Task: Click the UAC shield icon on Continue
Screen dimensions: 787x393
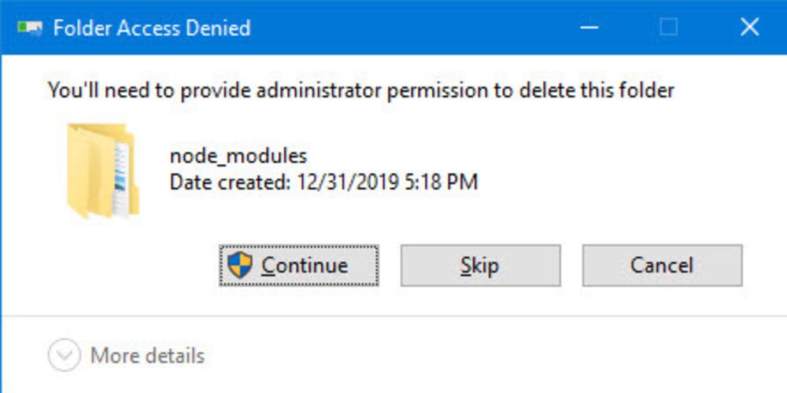Action: coord(239,266)
